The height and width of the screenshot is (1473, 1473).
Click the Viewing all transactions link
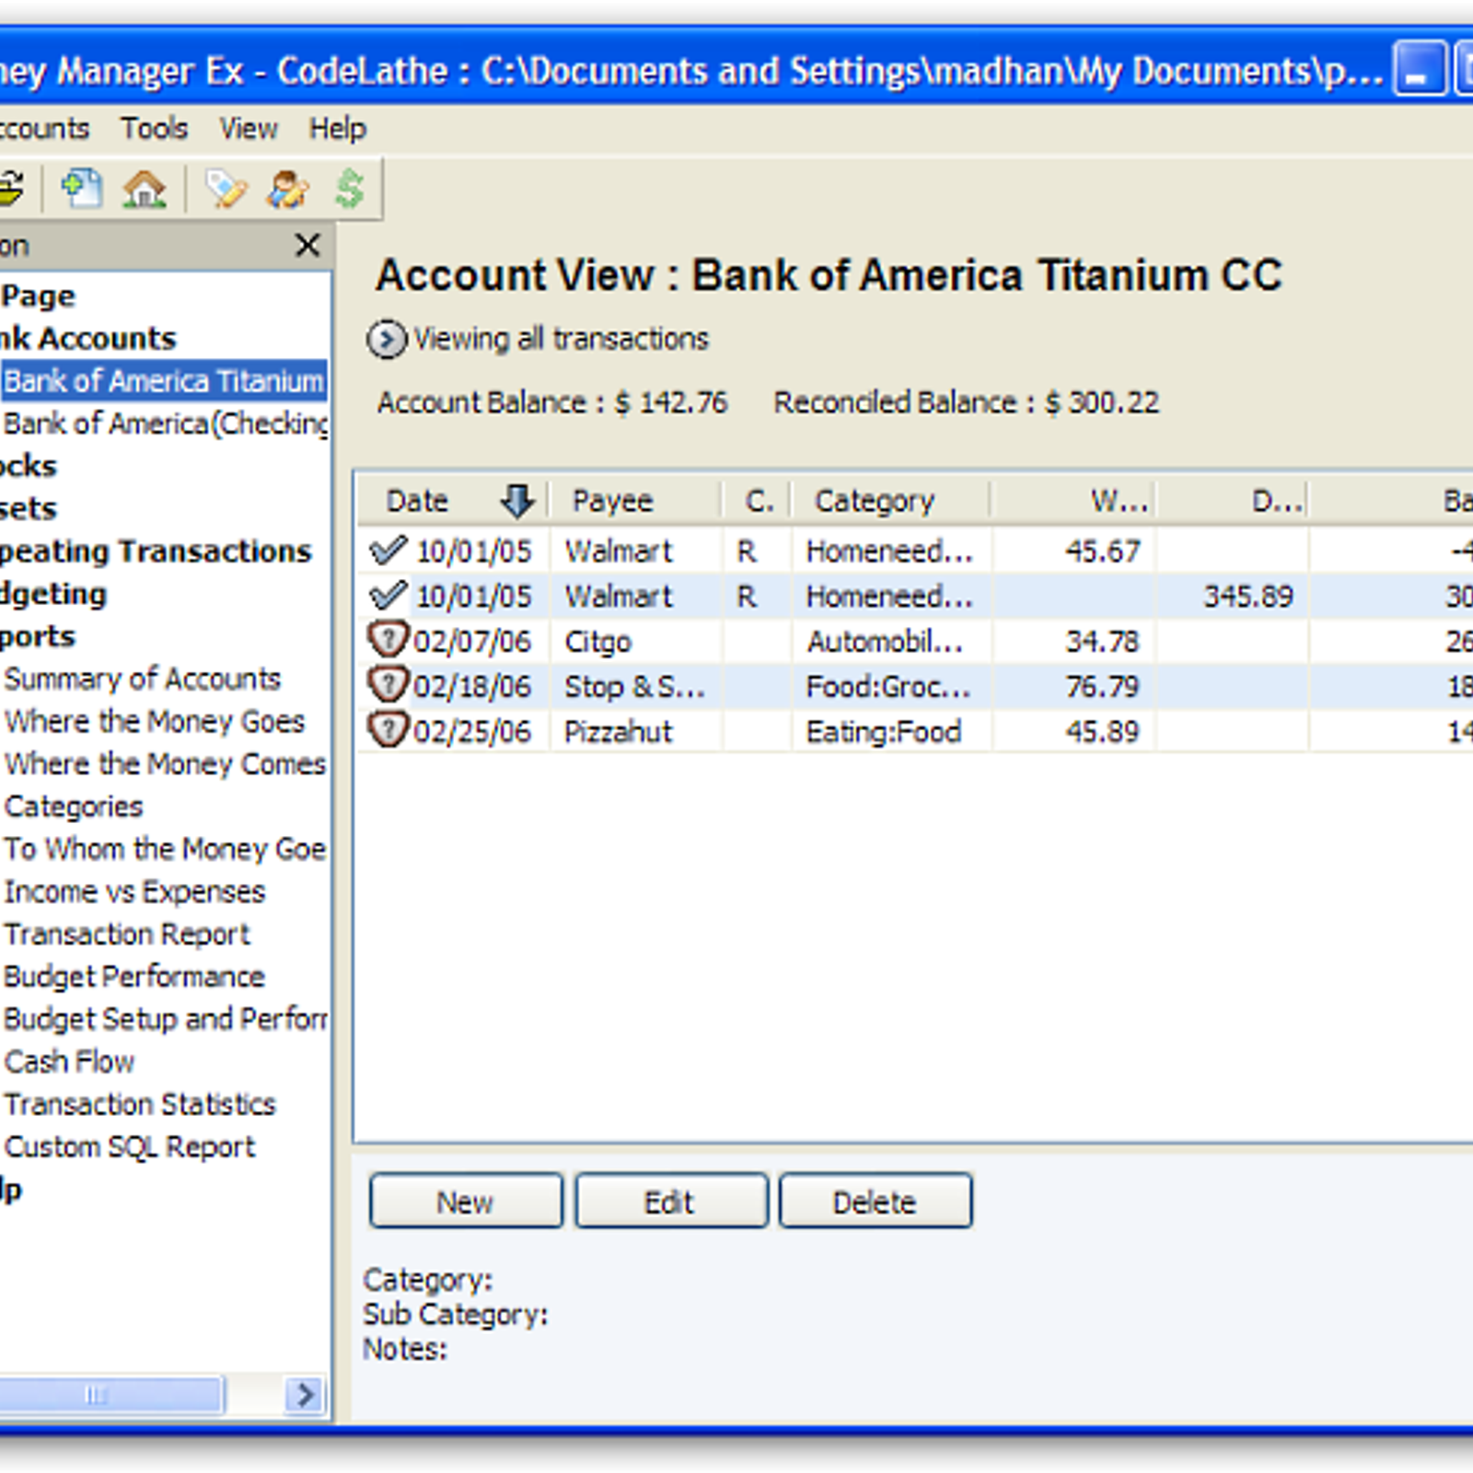pyautogui.click(x=561, y=339)
